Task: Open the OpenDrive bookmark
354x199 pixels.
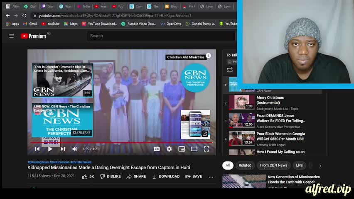Action: point(171,24)
